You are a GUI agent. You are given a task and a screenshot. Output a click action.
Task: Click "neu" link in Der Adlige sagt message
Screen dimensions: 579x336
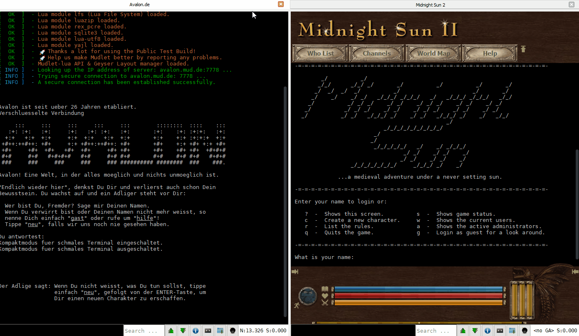[x=89, y=292]
